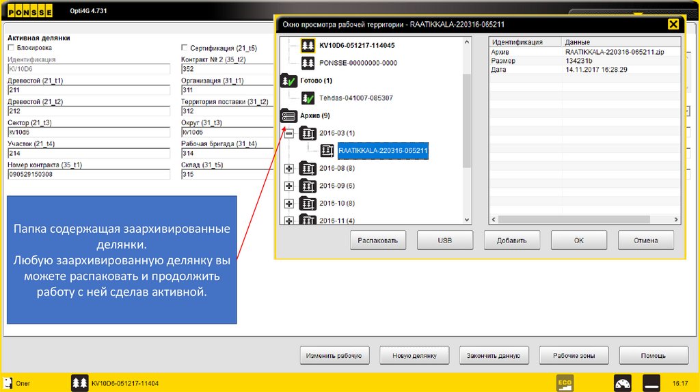Open the Рабочие зоны button
This screenshot has width=700, height=392.
pyautogui.click(x=574, y=355)
